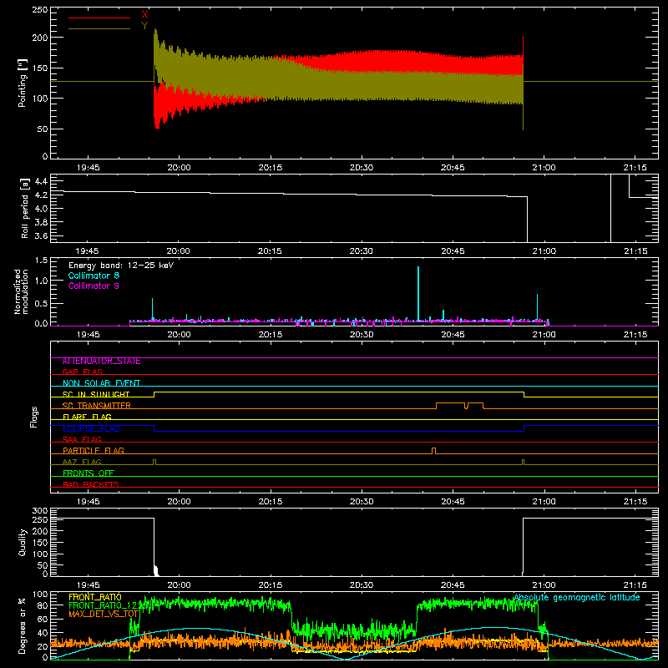668x668 pixels.
Task: Click the 21:00 tick label under Roll period plot
Action: coord(544,251)
